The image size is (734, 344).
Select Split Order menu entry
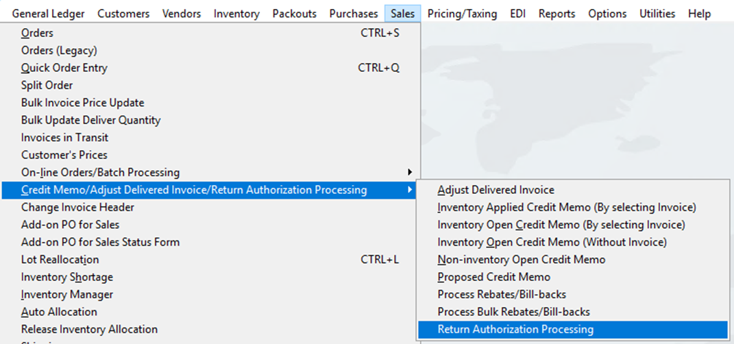click(x=47, y=85)
